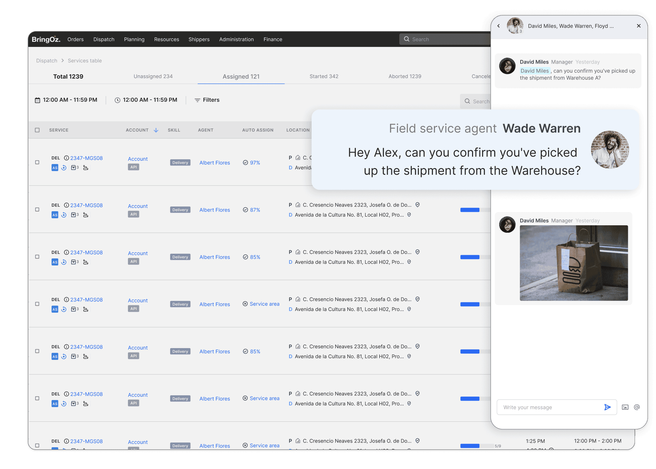Toggle the select-all checkbox in table header
This screenshot has width=656, height=469.
click(37, 130)
